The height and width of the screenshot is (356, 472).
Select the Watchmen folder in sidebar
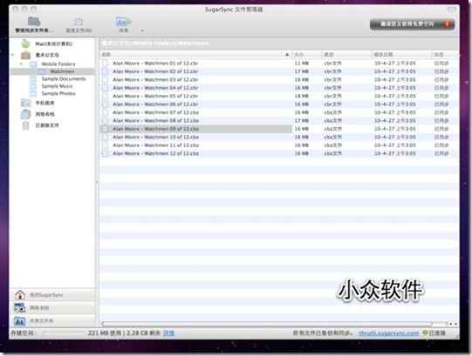click(x=62, y=71)
